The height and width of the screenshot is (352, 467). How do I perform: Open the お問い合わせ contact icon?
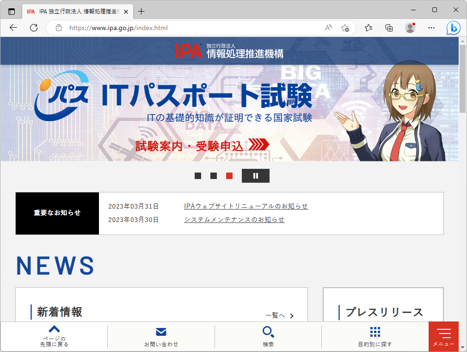point(161,332)
